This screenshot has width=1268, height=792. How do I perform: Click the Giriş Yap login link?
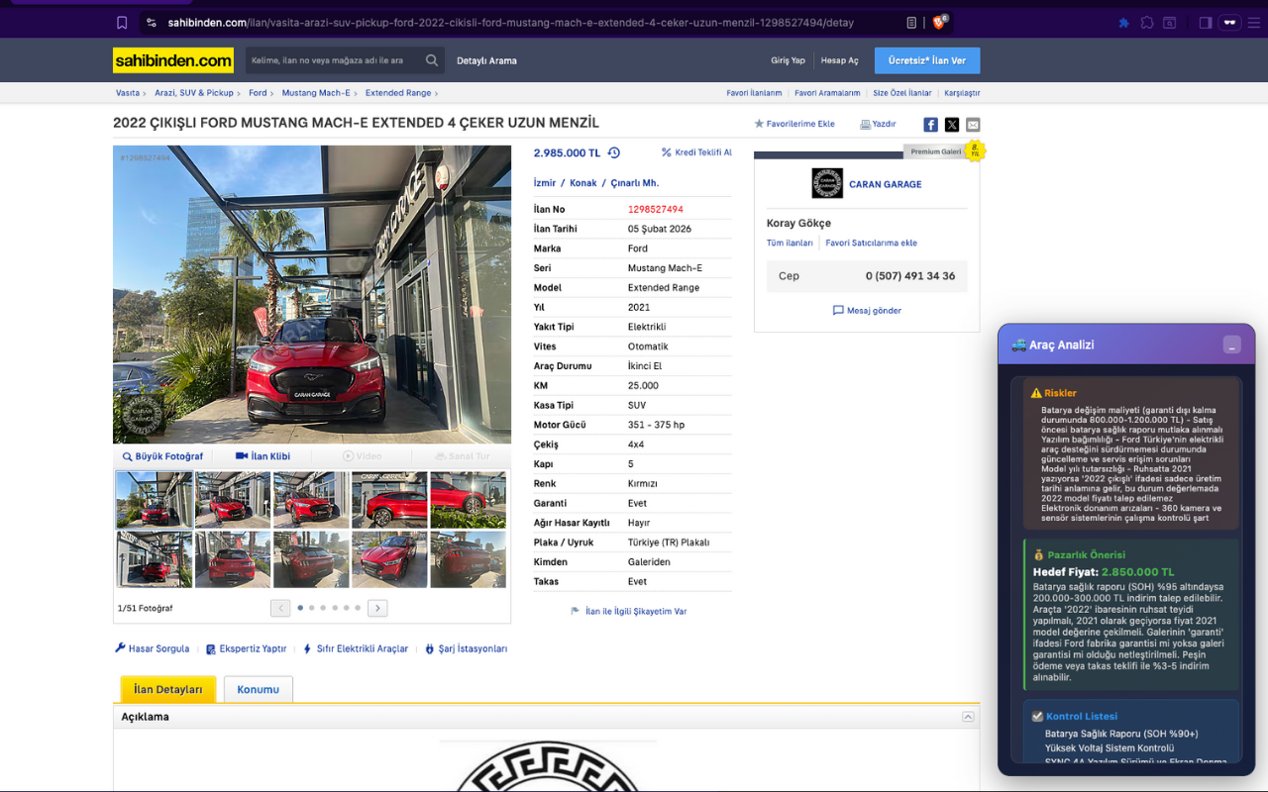(789, 60)
